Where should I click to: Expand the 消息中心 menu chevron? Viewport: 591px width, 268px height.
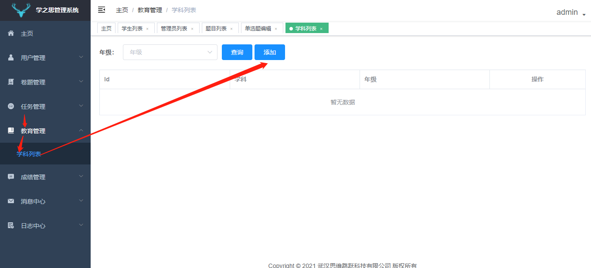(81, 201)
